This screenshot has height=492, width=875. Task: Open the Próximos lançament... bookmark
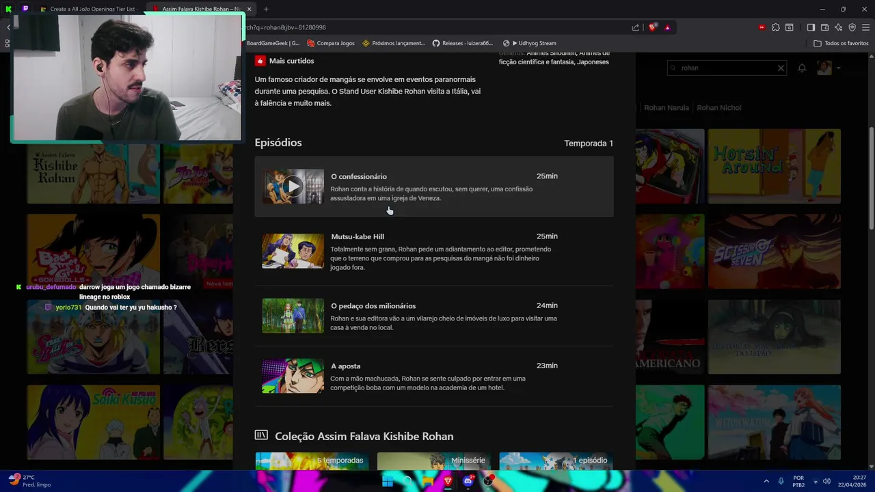pyautogui.click(x=394, y=43)
